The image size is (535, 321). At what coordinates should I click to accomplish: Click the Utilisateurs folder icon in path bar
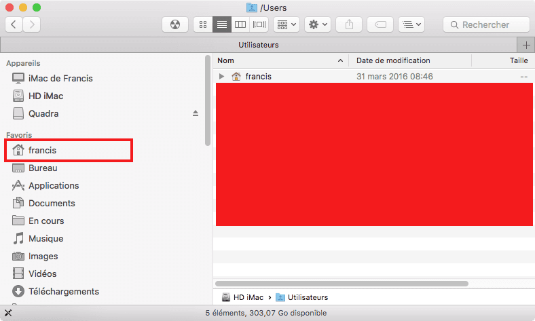pos(280,297)
